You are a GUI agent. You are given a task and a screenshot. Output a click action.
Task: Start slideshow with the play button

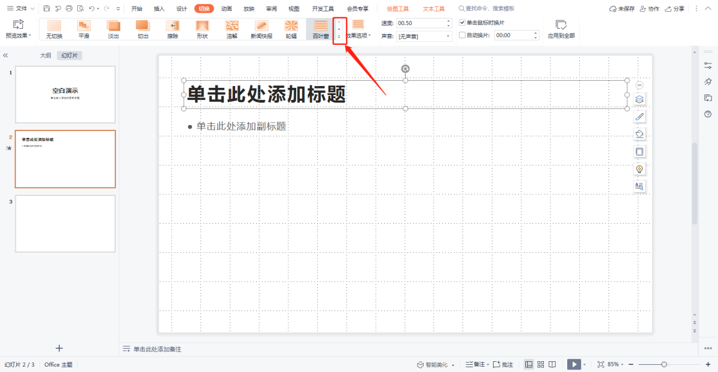(573, 364)
